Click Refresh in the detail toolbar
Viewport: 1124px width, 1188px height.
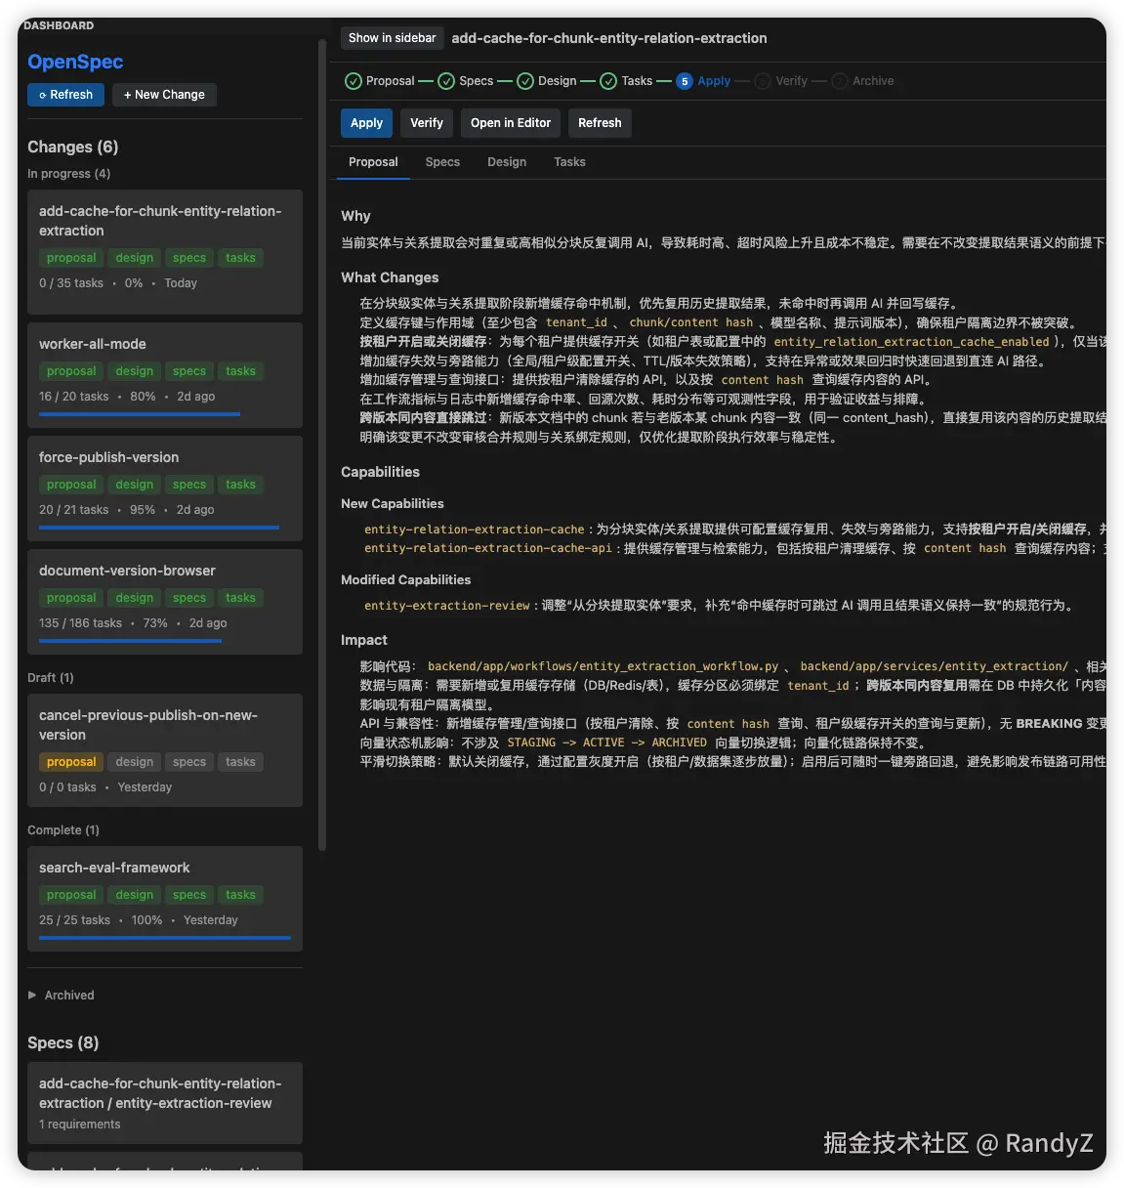point(600,123)
